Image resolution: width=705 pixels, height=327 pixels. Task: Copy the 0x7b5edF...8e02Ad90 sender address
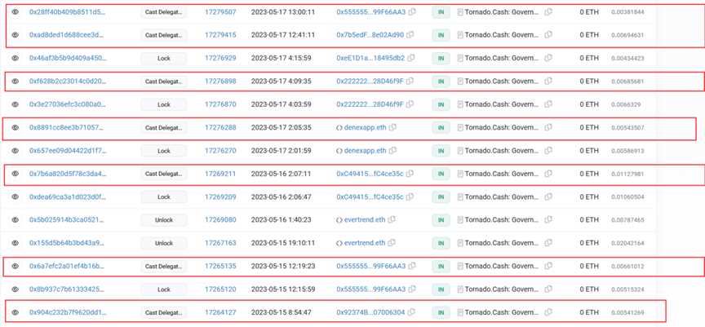[x=412, y=35]
